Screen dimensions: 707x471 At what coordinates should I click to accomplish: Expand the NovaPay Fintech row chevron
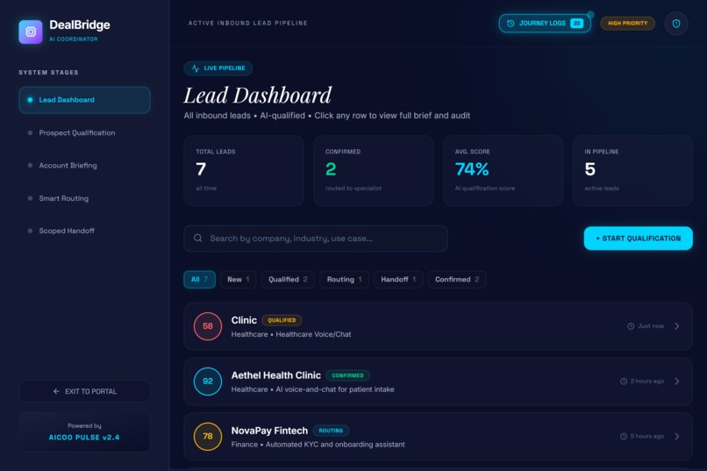(x=677, y=436)
